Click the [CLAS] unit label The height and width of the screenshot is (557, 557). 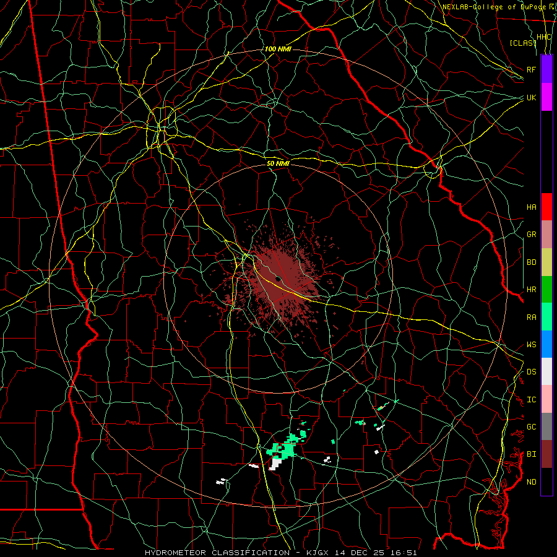click(523, 43)
